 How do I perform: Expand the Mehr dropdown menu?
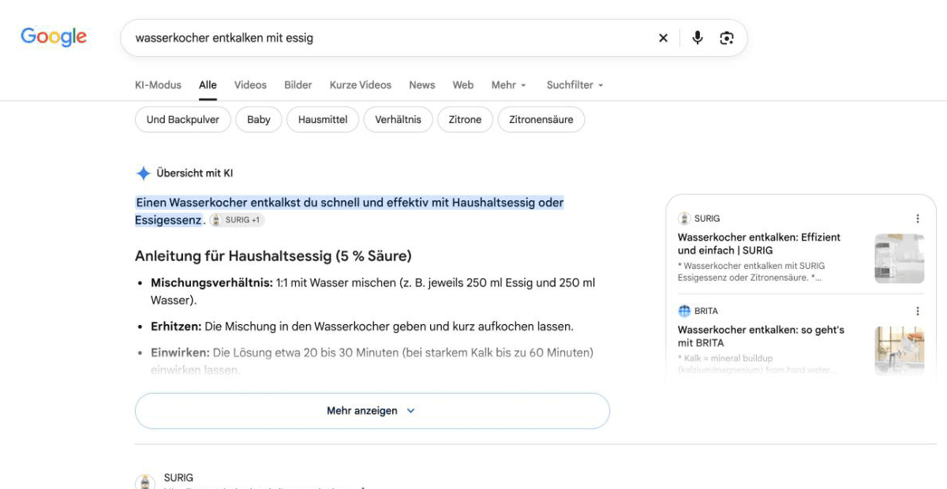(x=508, y=85)
